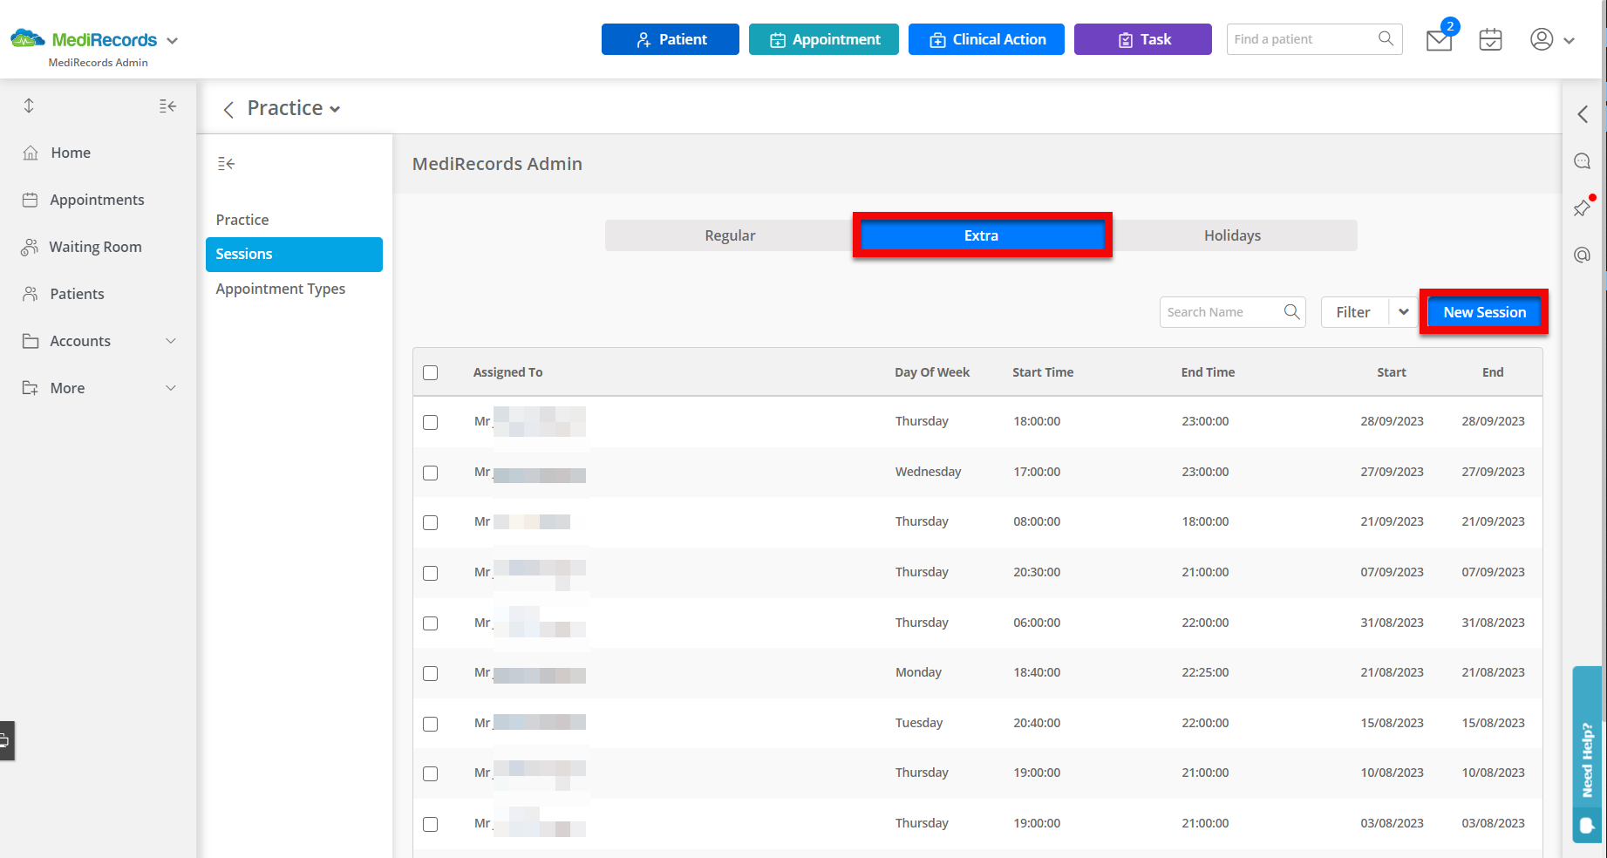Expand the Accounts menu chevron
The height and width of the screenshot is (858, 1607).
pos(171,341)
